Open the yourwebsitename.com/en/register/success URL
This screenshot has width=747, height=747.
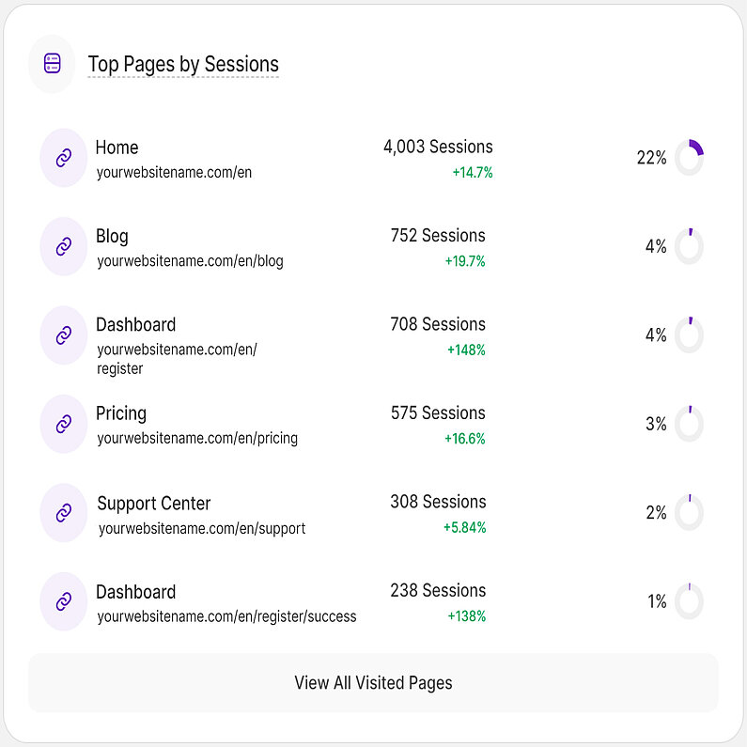click(x=226, y=616)
